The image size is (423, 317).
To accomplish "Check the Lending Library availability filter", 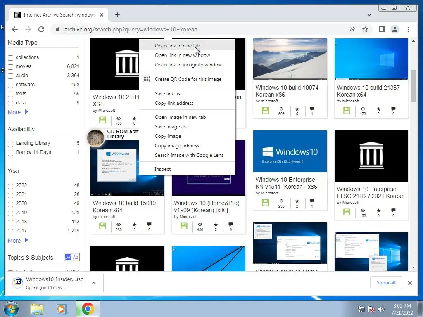I will (10, 144).
